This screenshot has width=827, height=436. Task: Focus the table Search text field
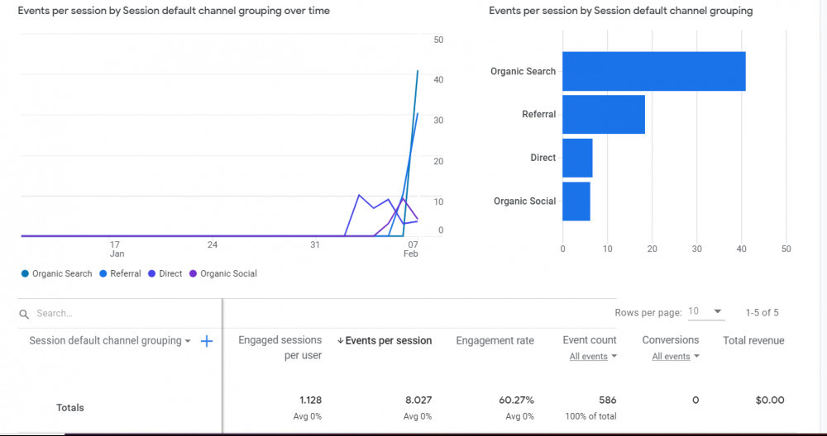point(116,314)
